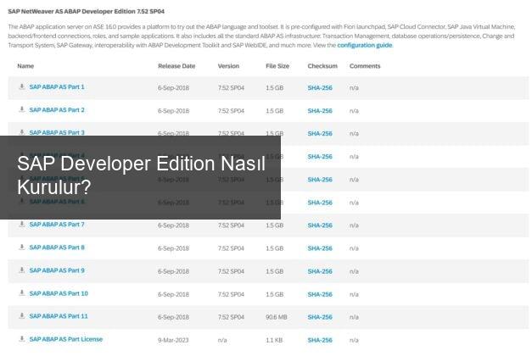Open the SHA-256 checksum for Part 11
This screenshot has width=532, height=356.
(320, 316)
